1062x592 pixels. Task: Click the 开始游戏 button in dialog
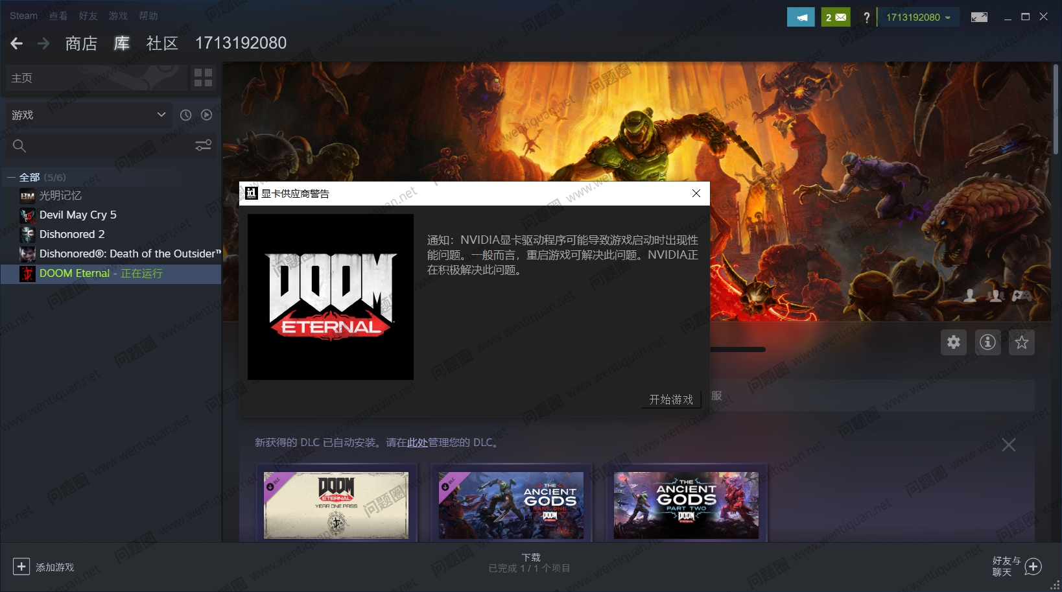[671, 399]
